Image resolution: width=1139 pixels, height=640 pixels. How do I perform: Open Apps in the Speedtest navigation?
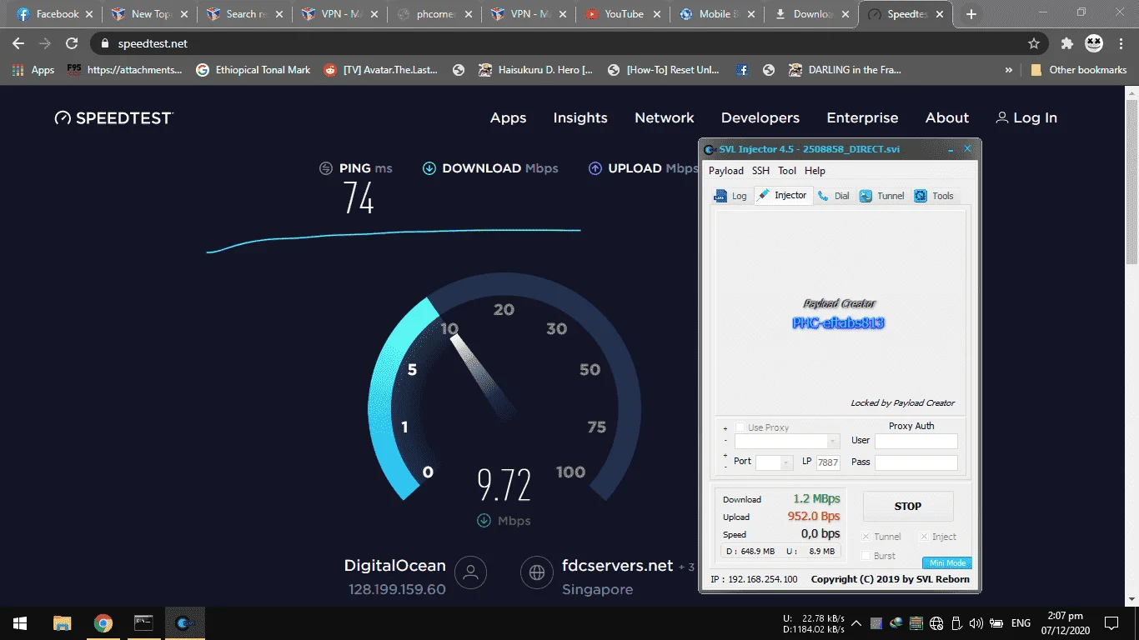click(x=509, y=117)
